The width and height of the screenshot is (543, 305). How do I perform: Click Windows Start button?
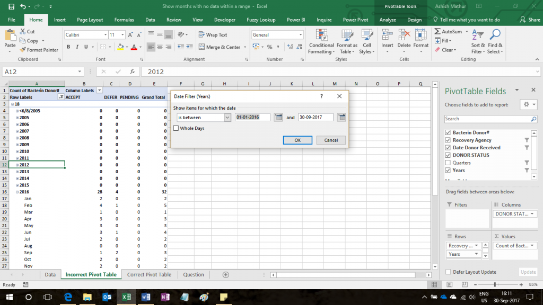tap(10, 297)
